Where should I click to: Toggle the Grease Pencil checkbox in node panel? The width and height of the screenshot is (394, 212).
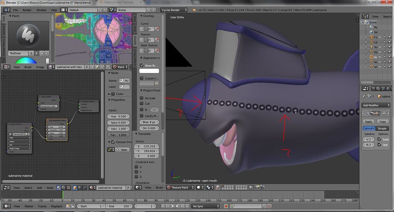(x=113, y=142)
